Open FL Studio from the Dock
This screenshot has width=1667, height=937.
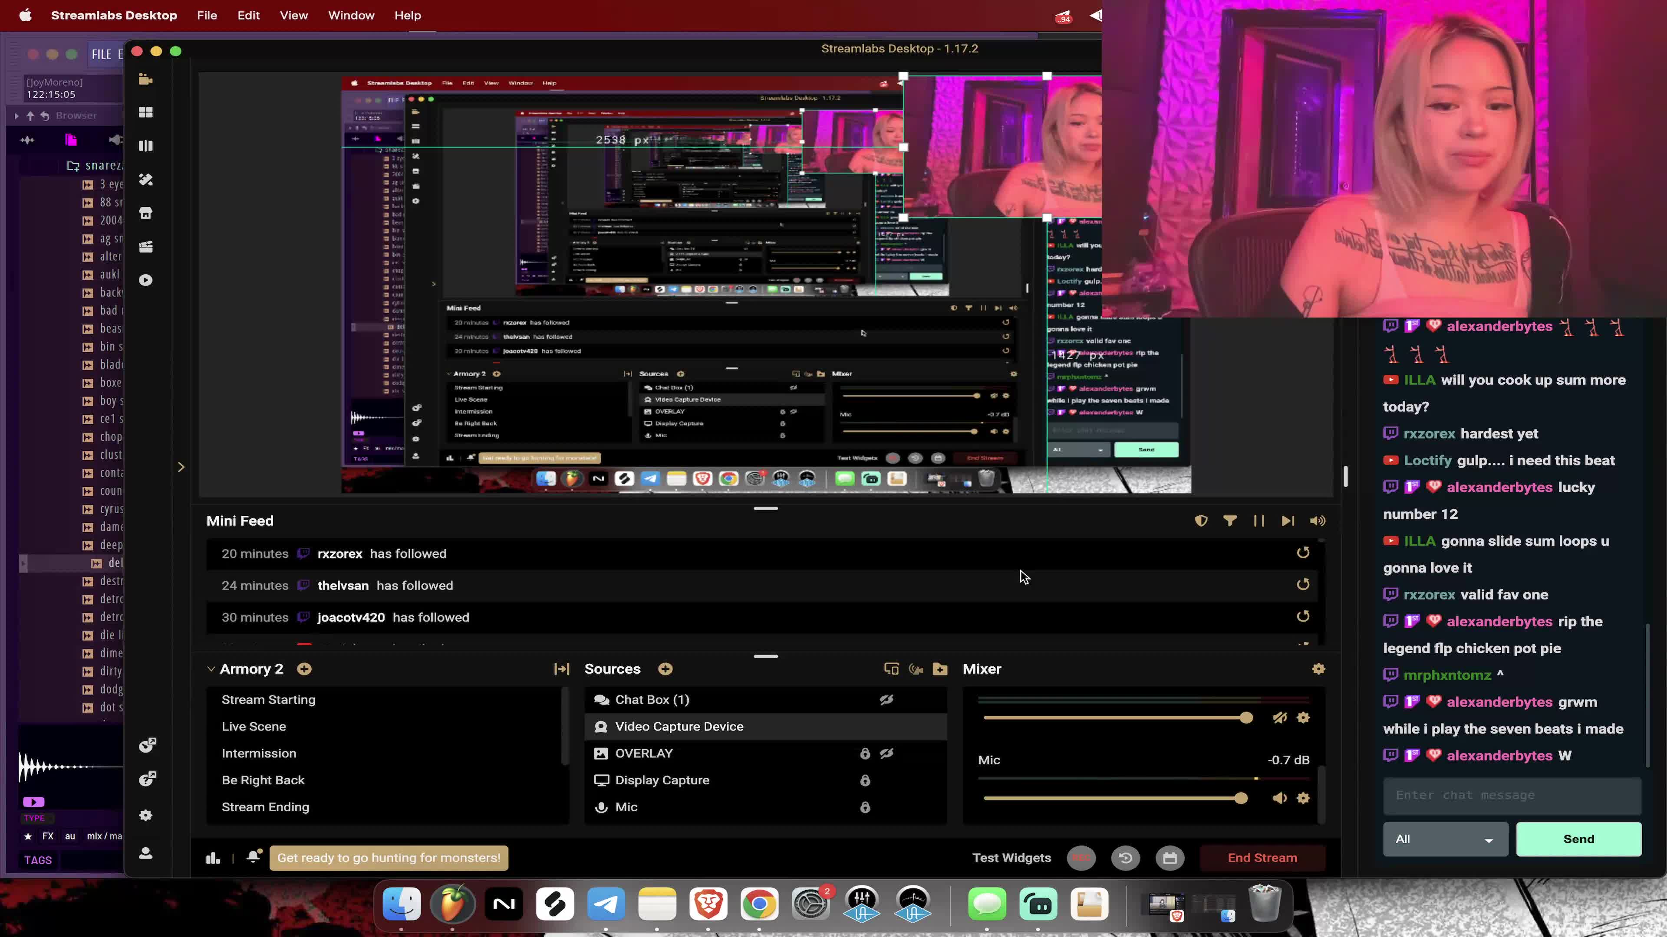point(452,903)
